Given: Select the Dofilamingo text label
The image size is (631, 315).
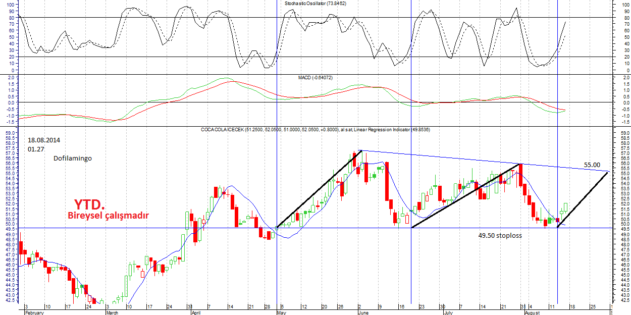Looking at the screenshot, I should click(73, 158).
